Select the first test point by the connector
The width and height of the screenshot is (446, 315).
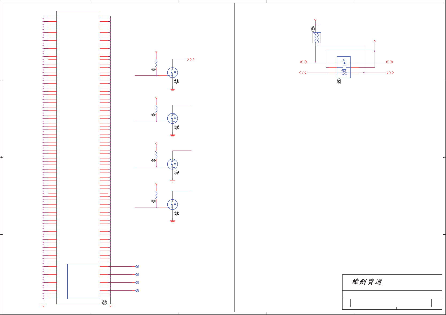(x=137, y=266)
